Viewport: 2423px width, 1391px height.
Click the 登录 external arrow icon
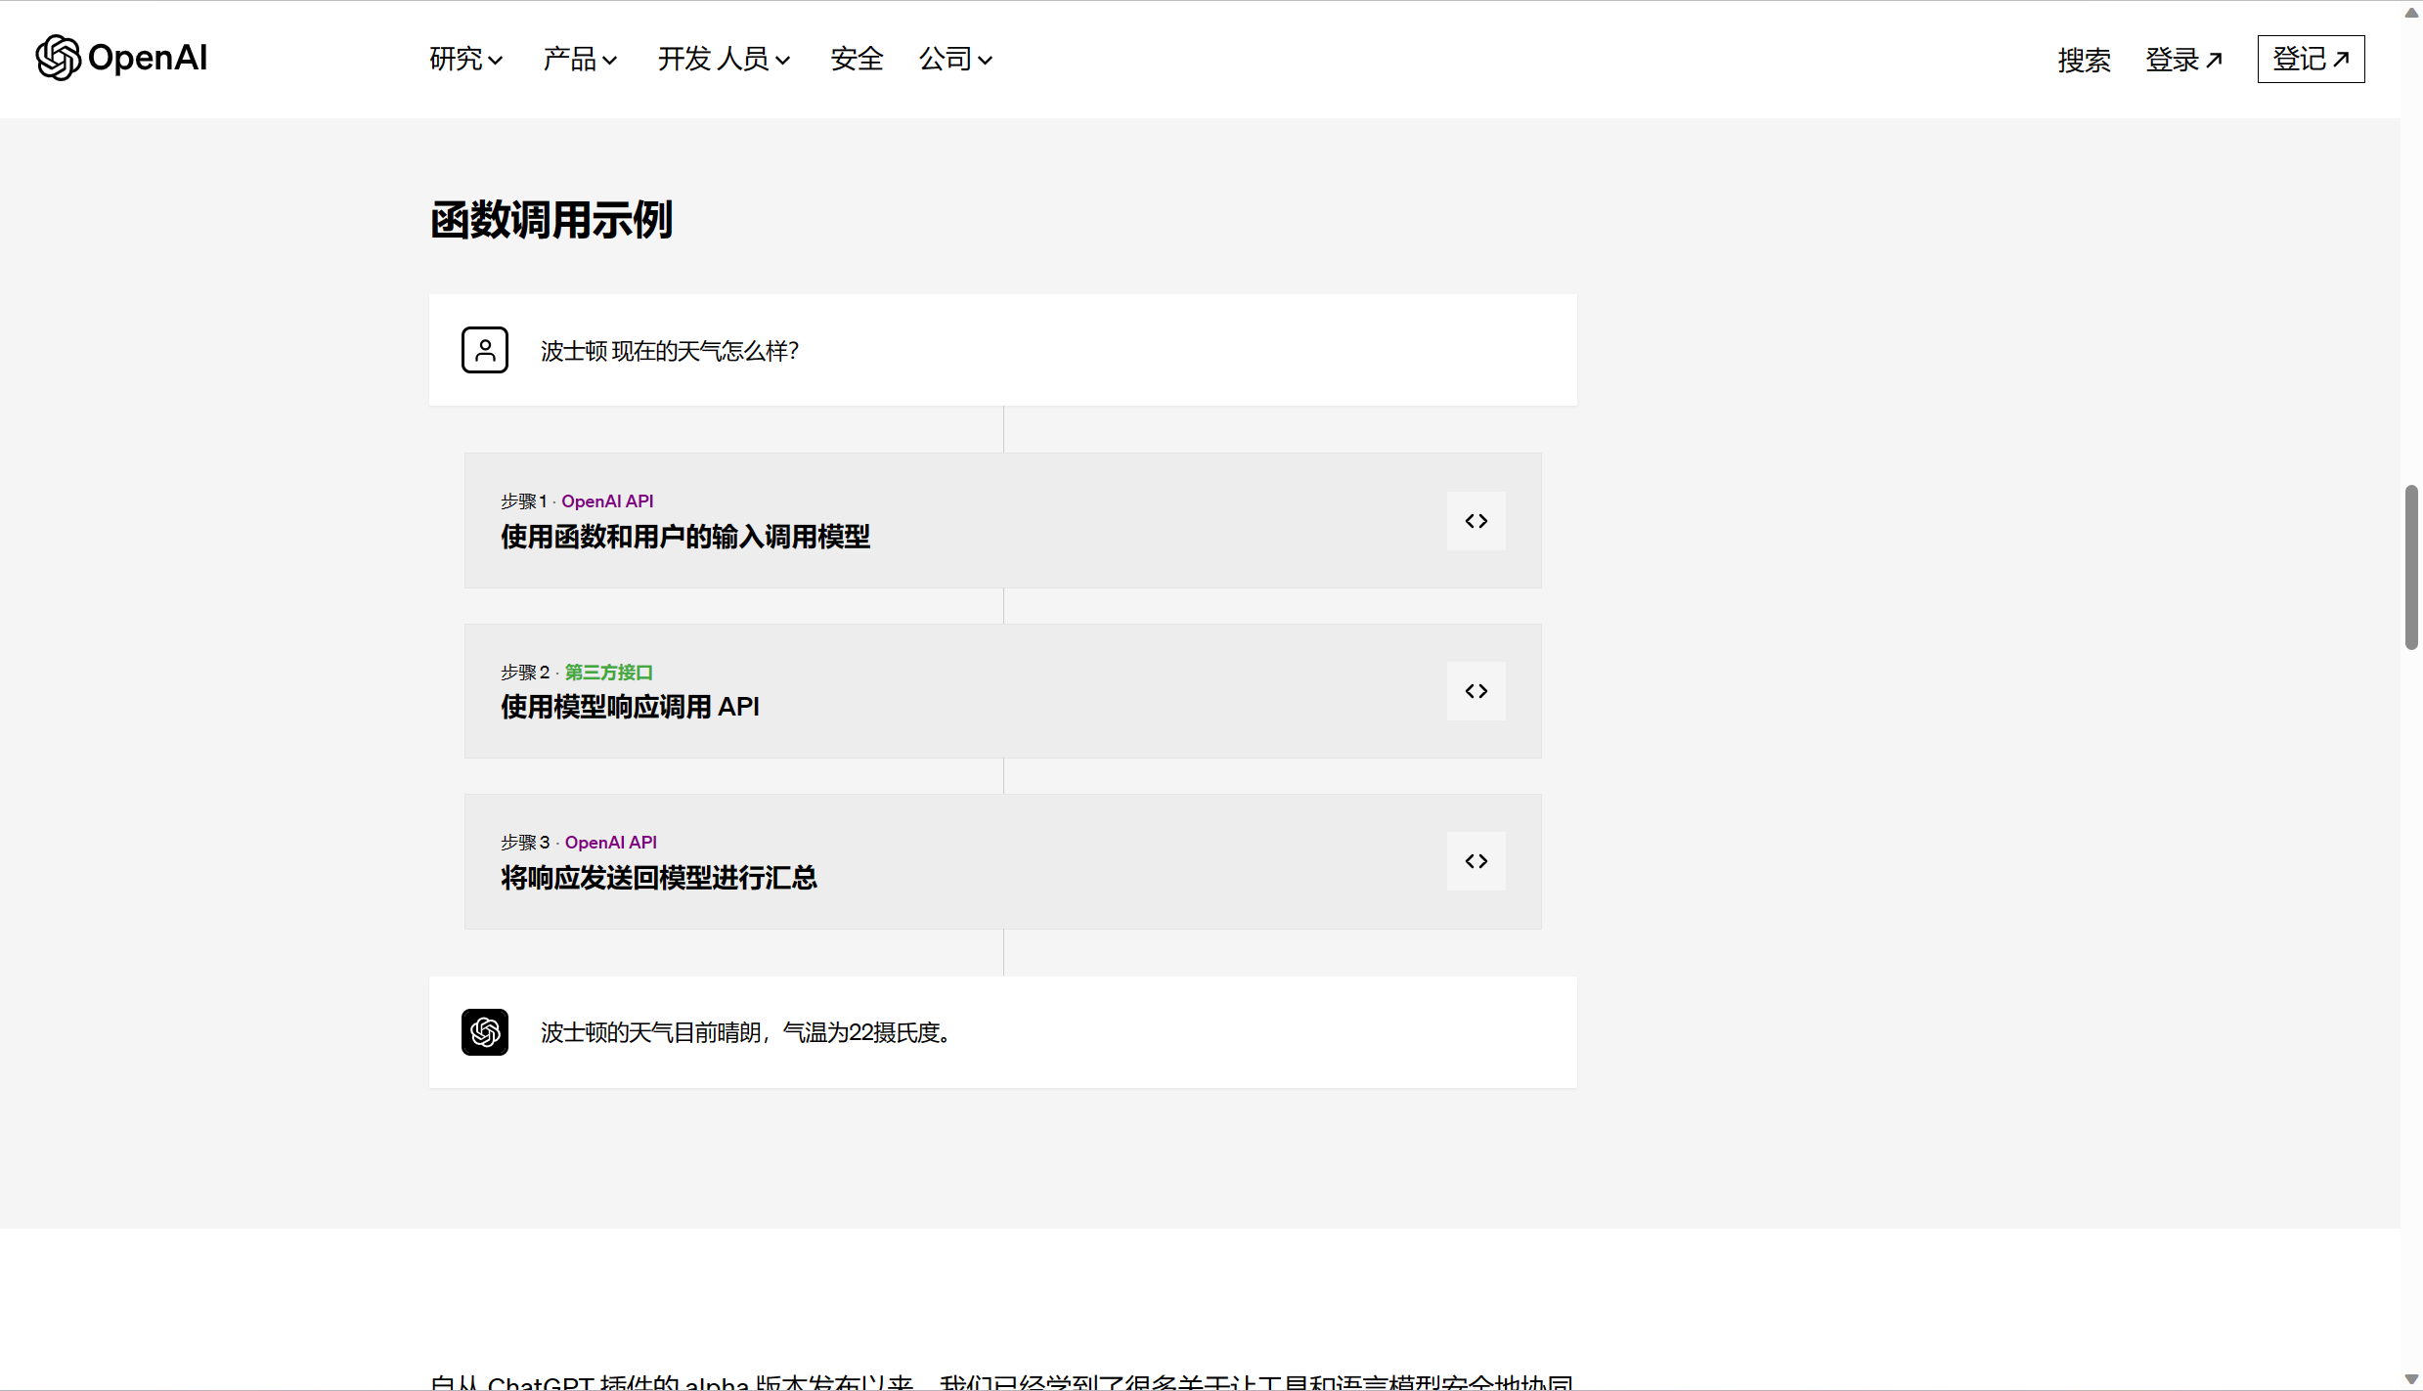[2215, 60]
